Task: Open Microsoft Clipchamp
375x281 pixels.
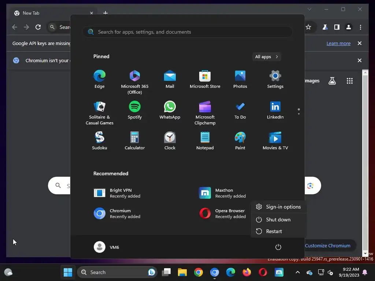Action: pyautogui.click(x=205, y=113)
